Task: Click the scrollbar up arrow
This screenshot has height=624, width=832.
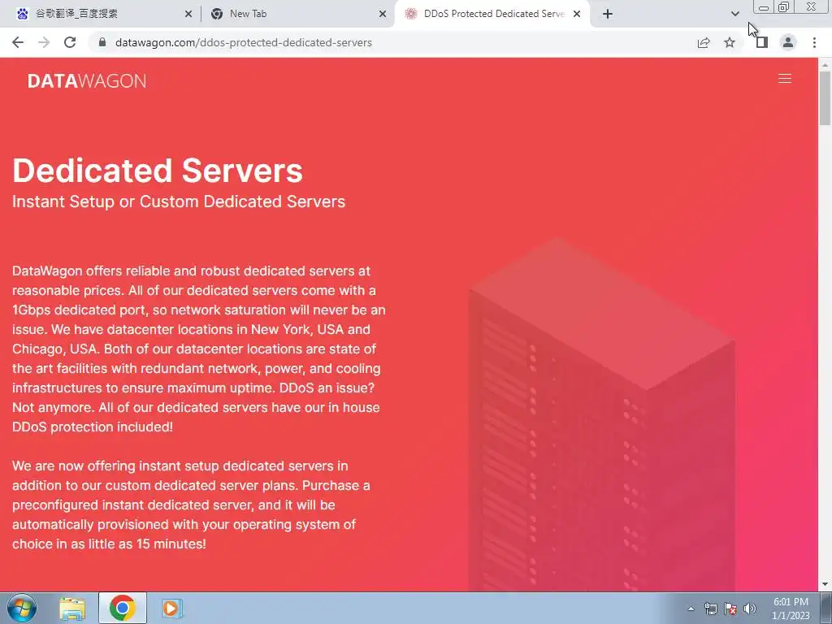Action: pos(825,65)
